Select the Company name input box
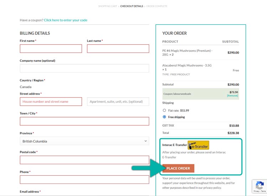The height and width of the screenshot is (196, 267). 84,69
